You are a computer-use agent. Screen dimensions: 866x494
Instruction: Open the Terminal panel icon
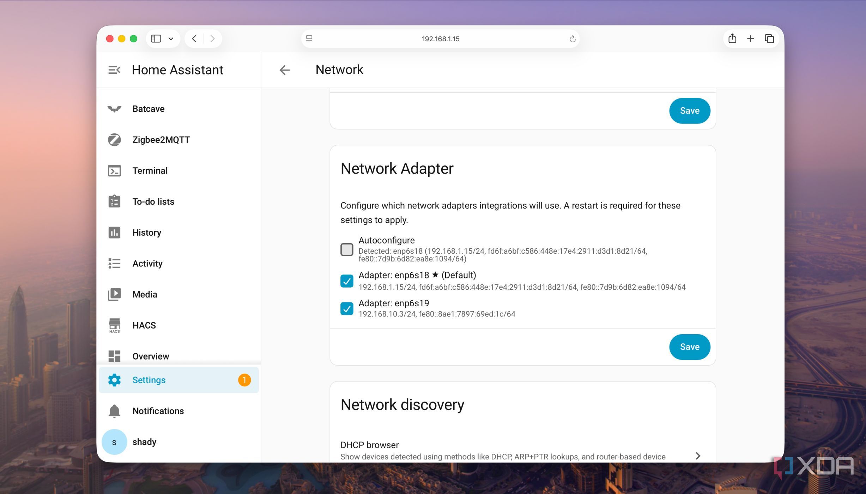114,171
